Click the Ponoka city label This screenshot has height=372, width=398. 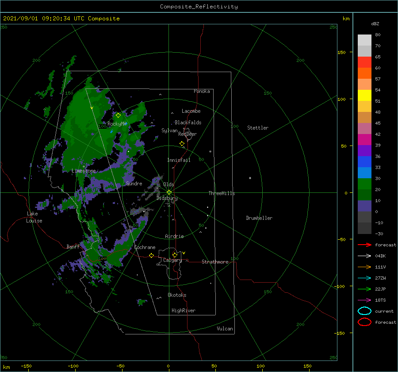click(x=202, y=91)
